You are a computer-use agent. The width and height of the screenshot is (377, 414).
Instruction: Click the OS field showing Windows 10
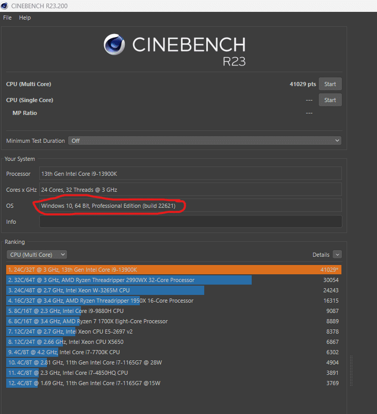tap(190, 205)
